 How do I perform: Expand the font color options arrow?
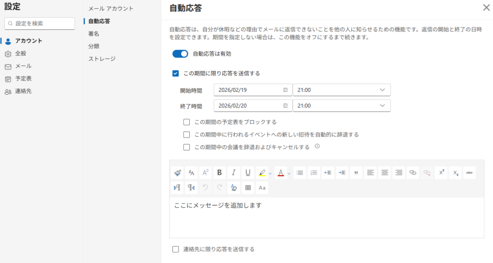(x=289, y=173)
